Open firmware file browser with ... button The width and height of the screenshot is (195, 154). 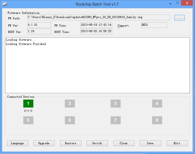pyautogui.click(x=179, y=18)
